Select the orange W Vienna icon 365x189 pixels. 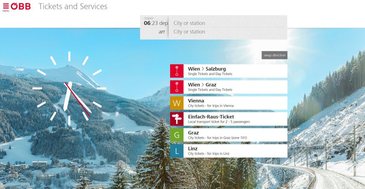pyautogui.click(x=177, y=103)
